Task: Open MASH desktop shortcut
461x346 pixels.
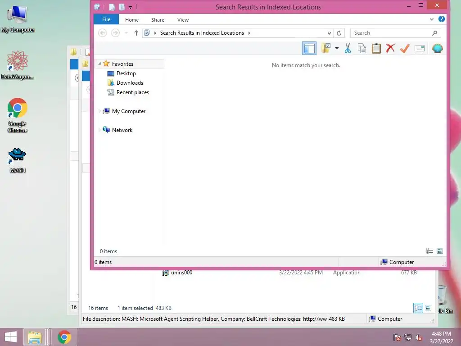Action: coord(18,160)
